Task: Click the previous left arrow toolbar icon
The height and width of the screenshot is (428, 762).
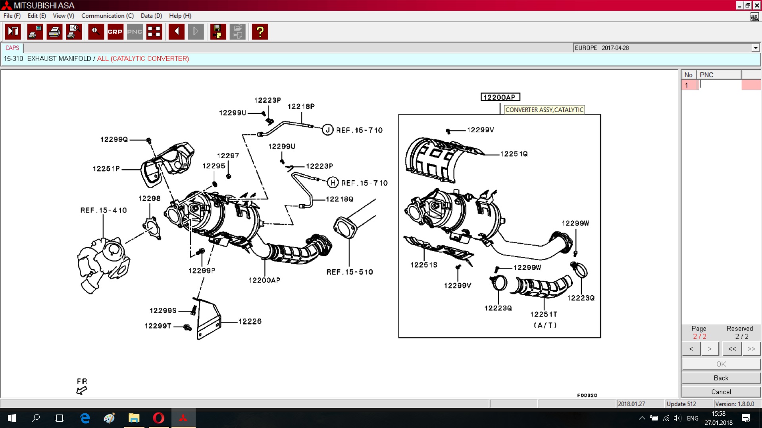Action: [177, 32]
